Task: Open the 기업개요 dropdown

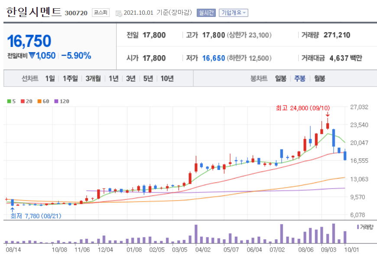Action: 233,13
